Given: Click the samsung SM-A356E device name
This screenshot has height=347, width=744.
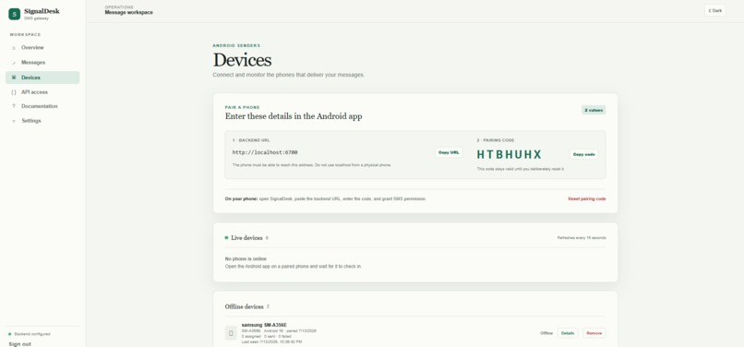Looking at the screenshot, I should coord(263,325).
